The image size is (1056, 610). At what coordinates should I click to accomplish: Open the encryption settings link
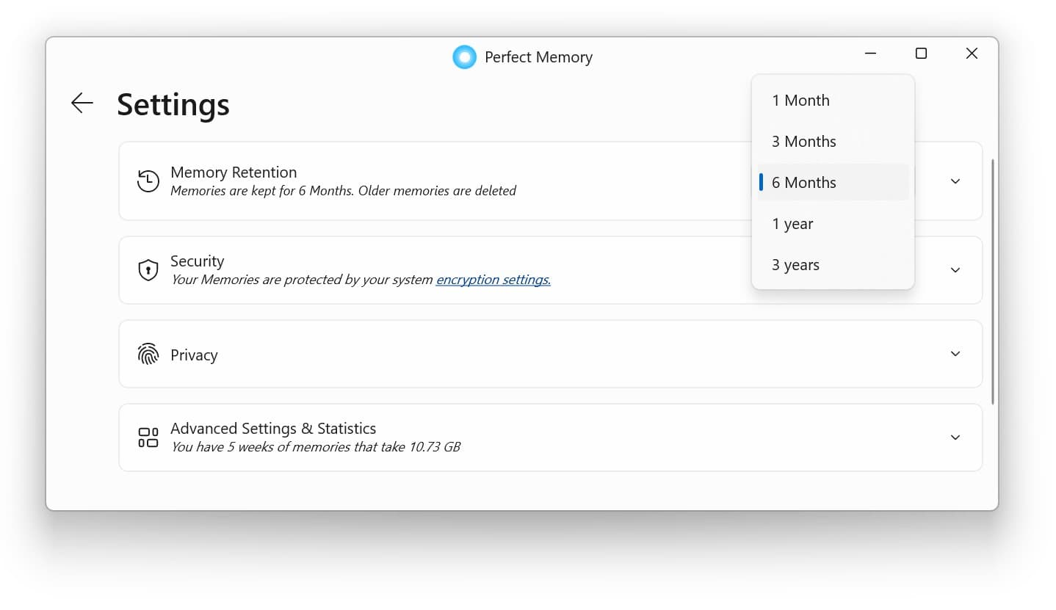[x=493, y=280]
